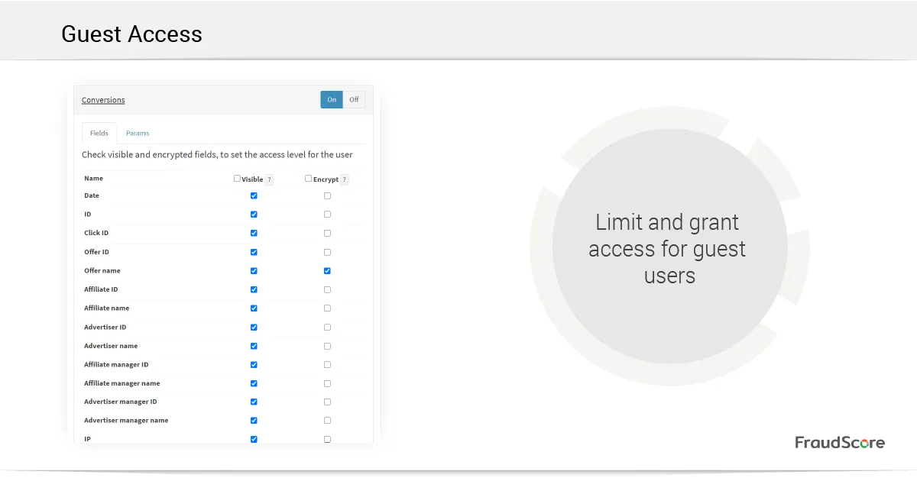Screen dimensions: 917x481
Task: Click the help icon next to Visible
Action: click(269, 179)
